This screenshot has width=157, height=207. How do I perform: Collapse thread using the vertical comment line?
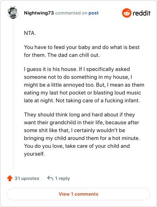point(13,94)
